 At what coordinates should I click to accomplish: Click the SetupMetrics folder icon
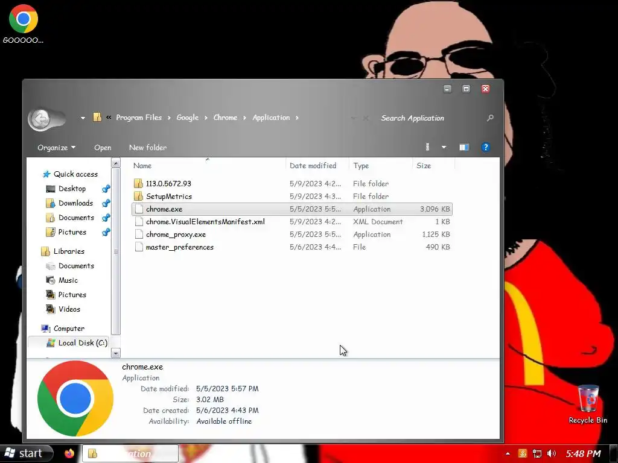pos(138,196)
